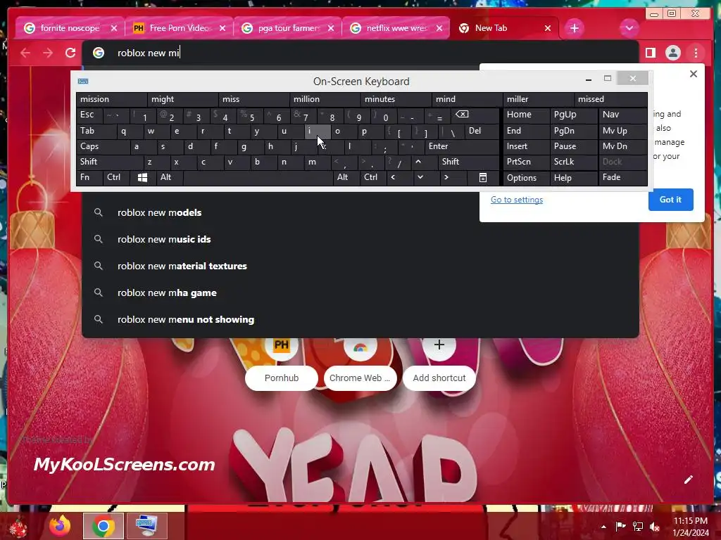The height and width of the screenshot is (540, 721).
Task: Toggle the Fn key
Action: [89, 177]
